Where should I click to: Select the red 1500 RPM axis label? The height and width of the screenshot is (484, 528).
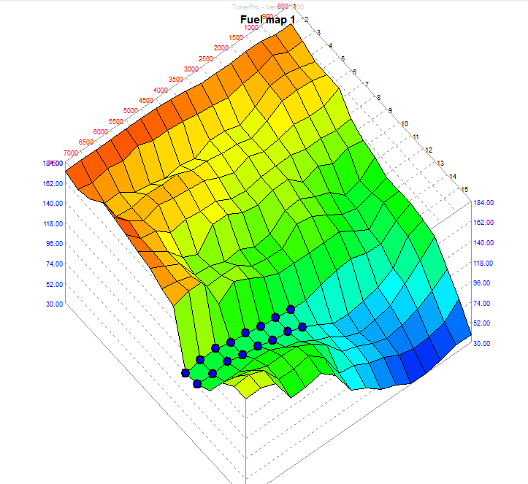[x=236, y=38]
